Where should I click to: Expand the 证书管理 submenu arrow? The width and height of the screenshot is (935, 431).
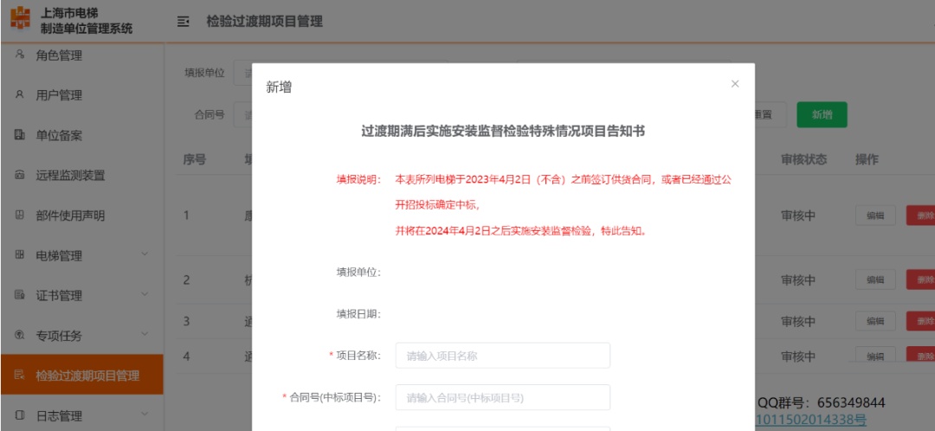[145, 294]
